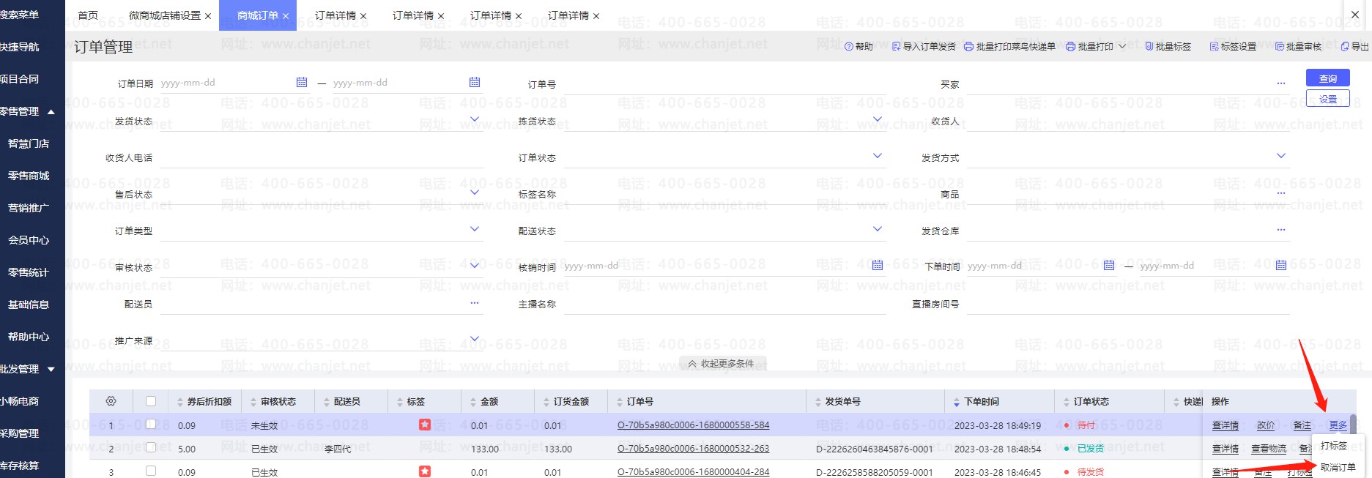The image size is (1372, 478).
Task: Check the checkbox for order row 1
Action: 151,424
